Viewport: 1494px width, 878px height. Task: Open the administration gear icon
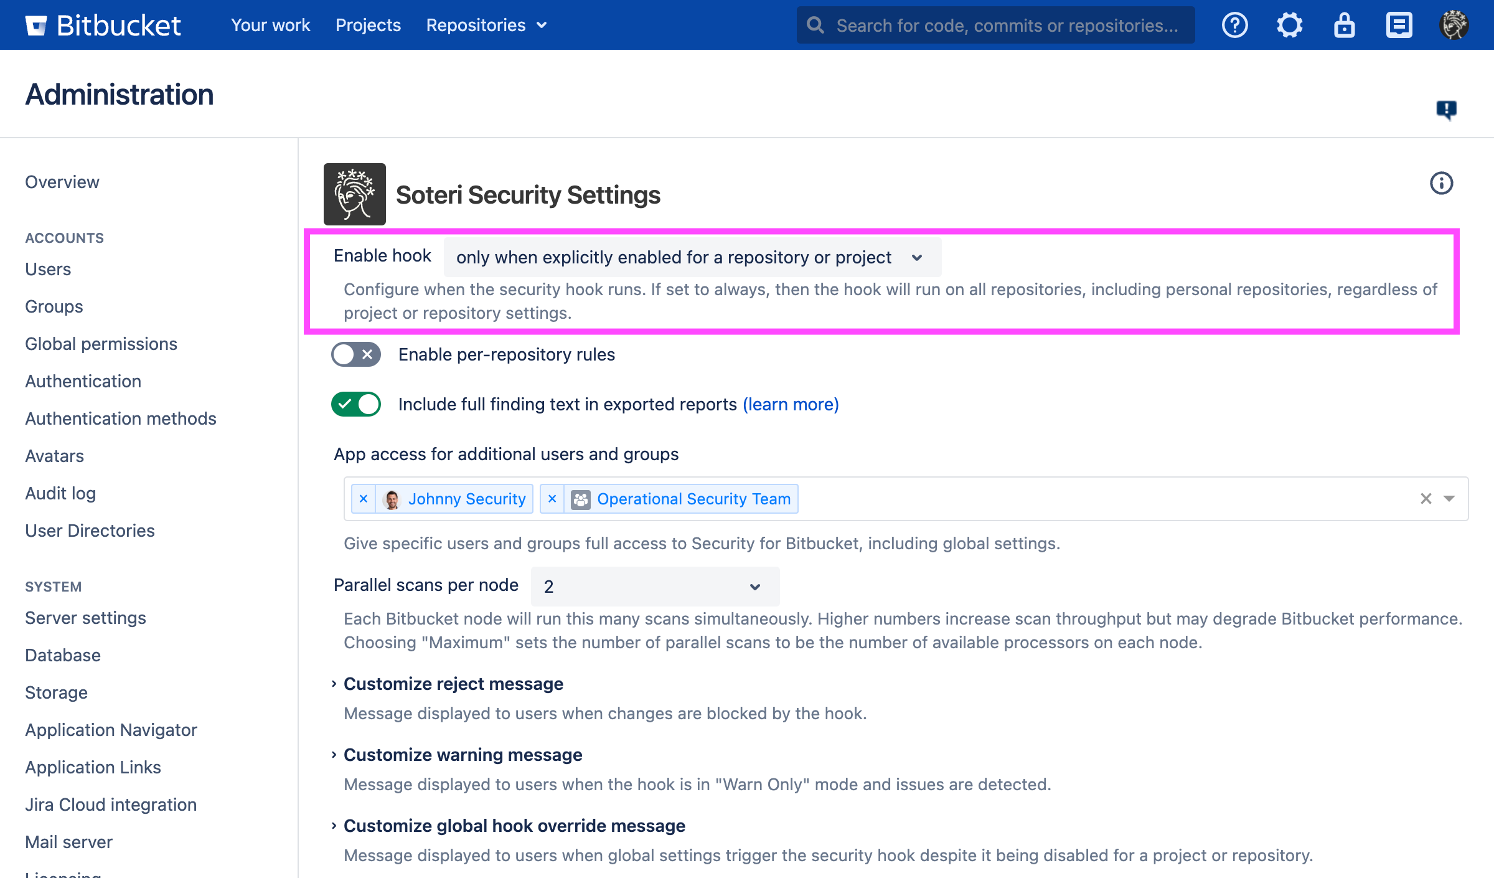click(1289, 26)
